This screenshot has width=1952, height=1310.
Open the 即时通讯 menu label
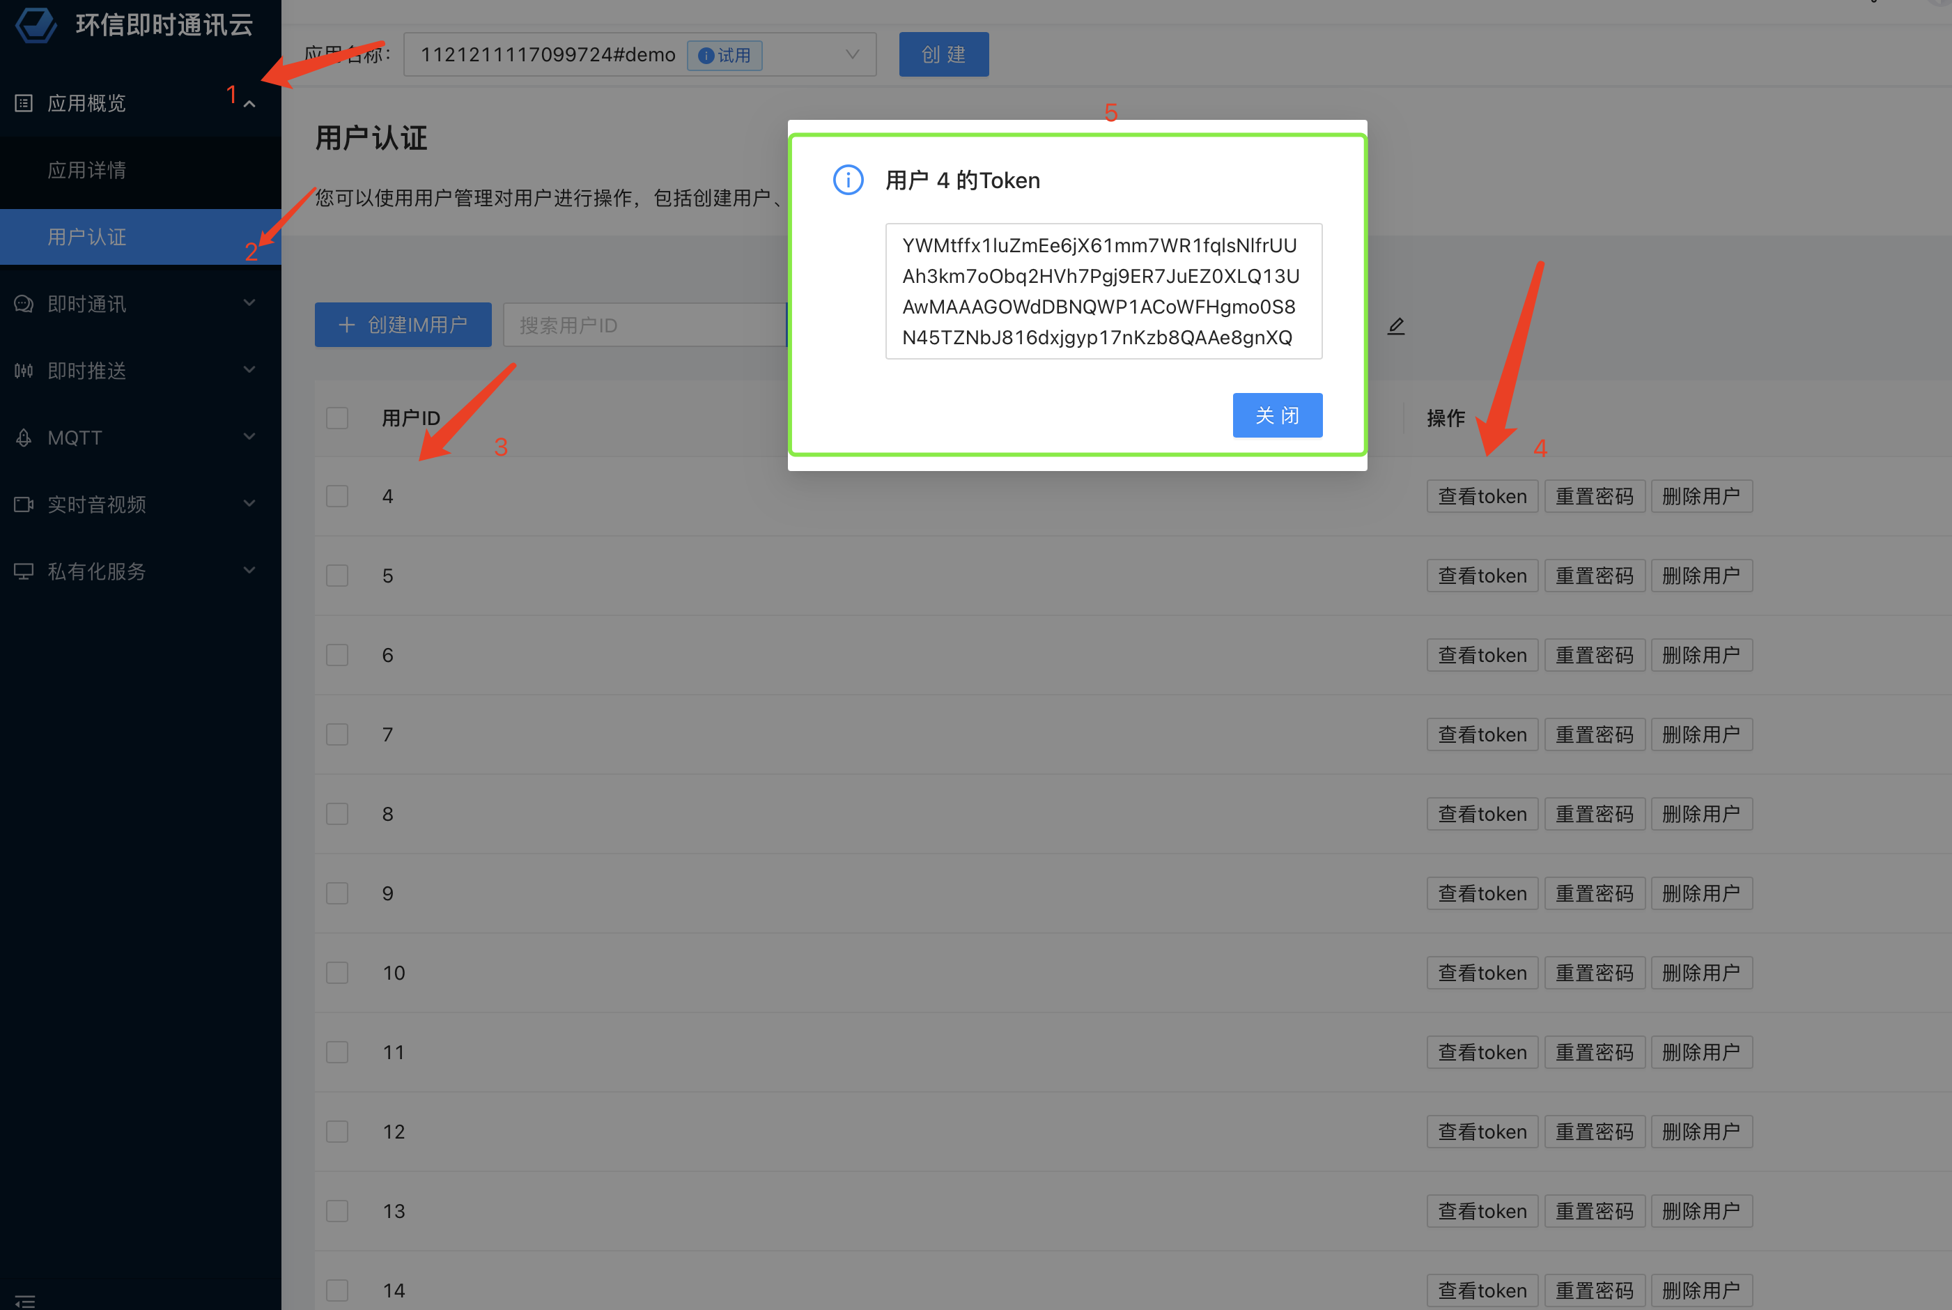(87, 304)
